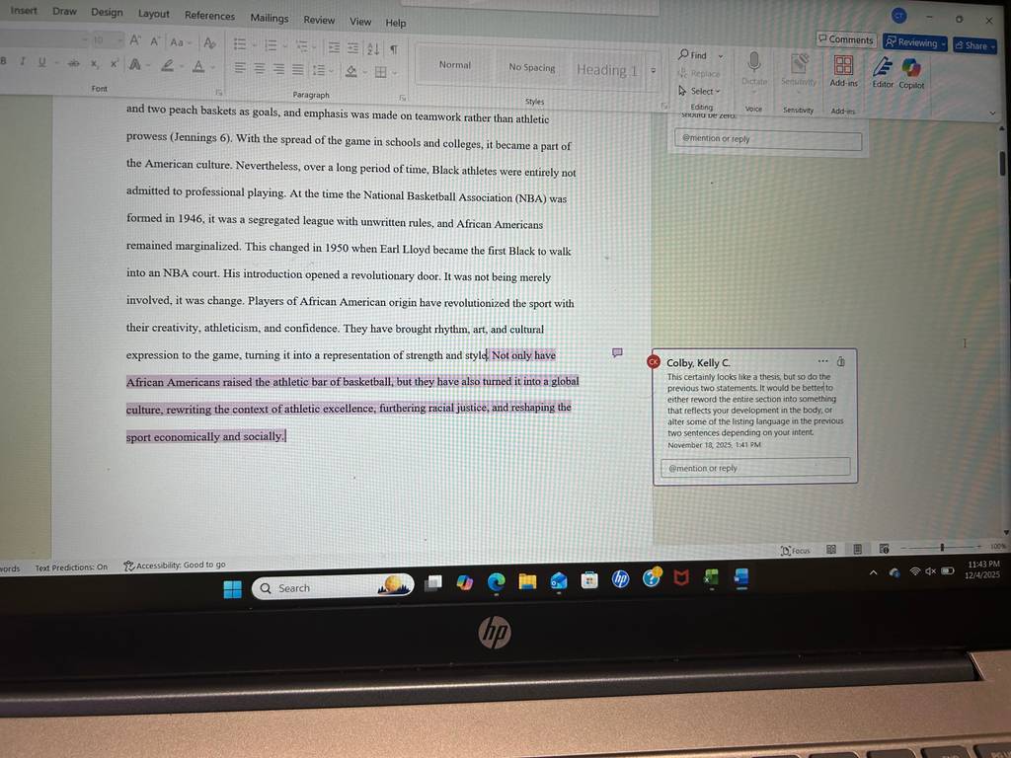The image size is (1011, 758).
Task: Open the Insert tab
Action: pyautogui.click(x=24, y=10)
